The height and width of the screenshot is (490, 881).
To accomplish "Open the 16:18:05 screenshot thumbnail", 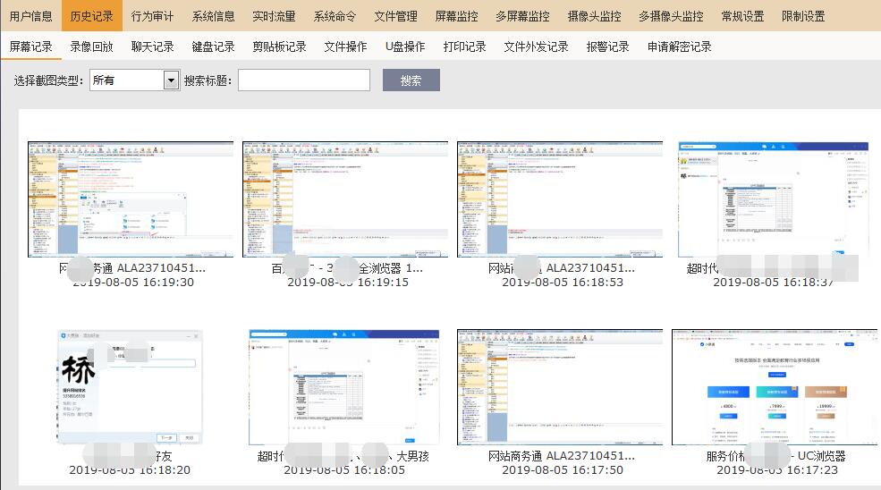I will coord(344,387).
